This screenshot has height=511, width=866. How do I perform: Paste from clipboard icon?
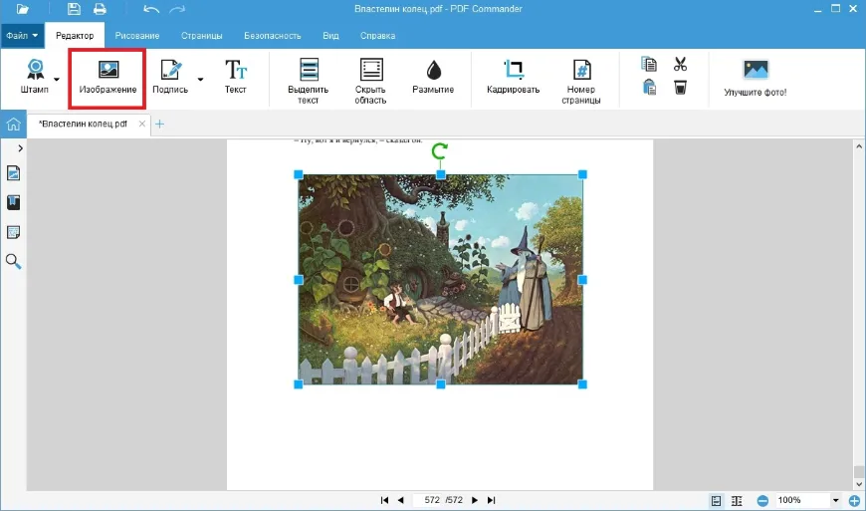click(649, 88)
